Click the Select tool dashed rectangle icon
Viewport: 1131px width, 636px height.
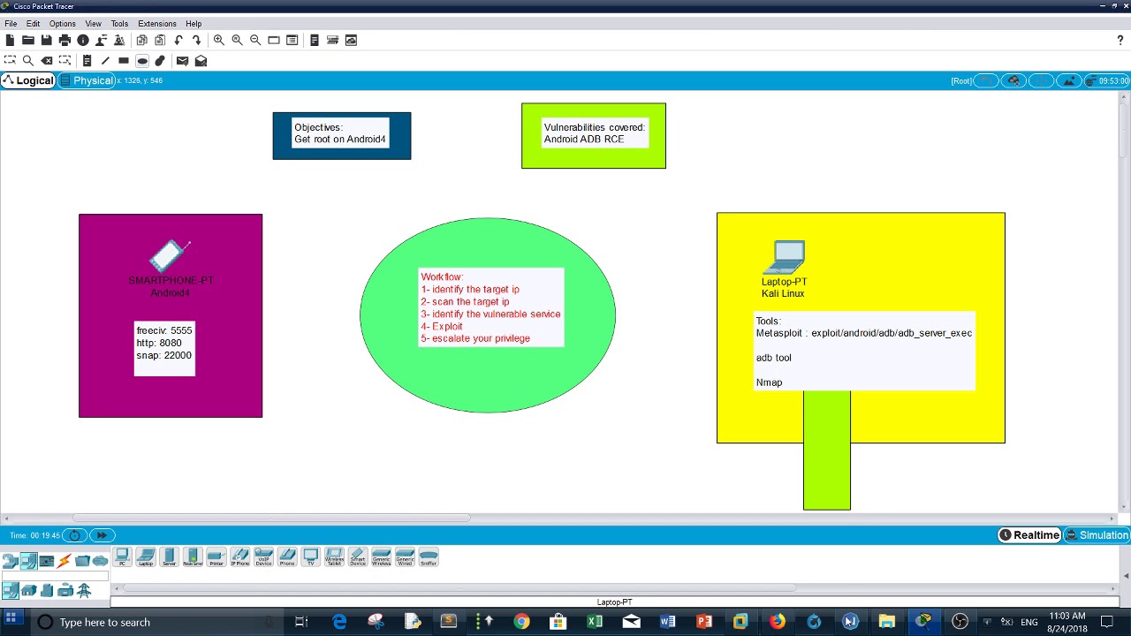10,60
